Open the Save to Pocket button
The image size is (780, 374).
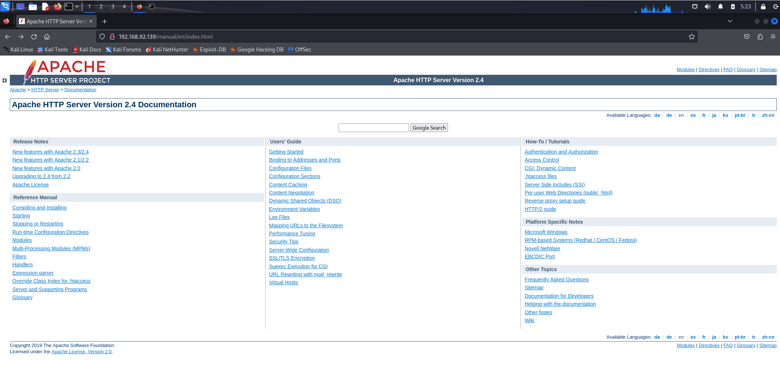tap(747, 36)
